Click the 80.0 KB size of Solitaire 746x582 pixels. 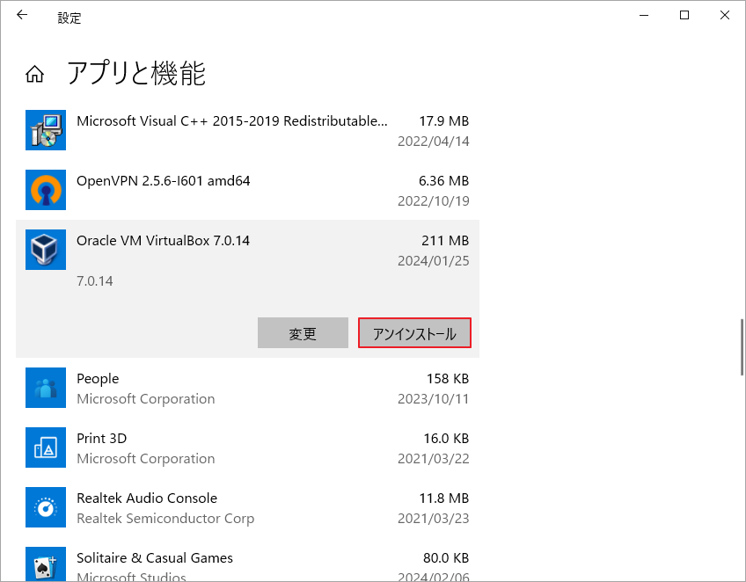pyautogui.click(x=446, y=558)
